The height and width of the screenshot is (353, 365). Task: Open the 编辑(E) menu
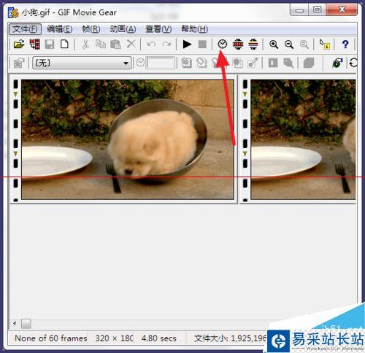point(60,29)
